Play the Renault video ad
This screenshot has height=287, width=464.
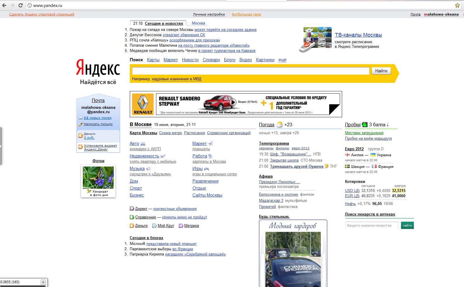[x=233, y=102]
